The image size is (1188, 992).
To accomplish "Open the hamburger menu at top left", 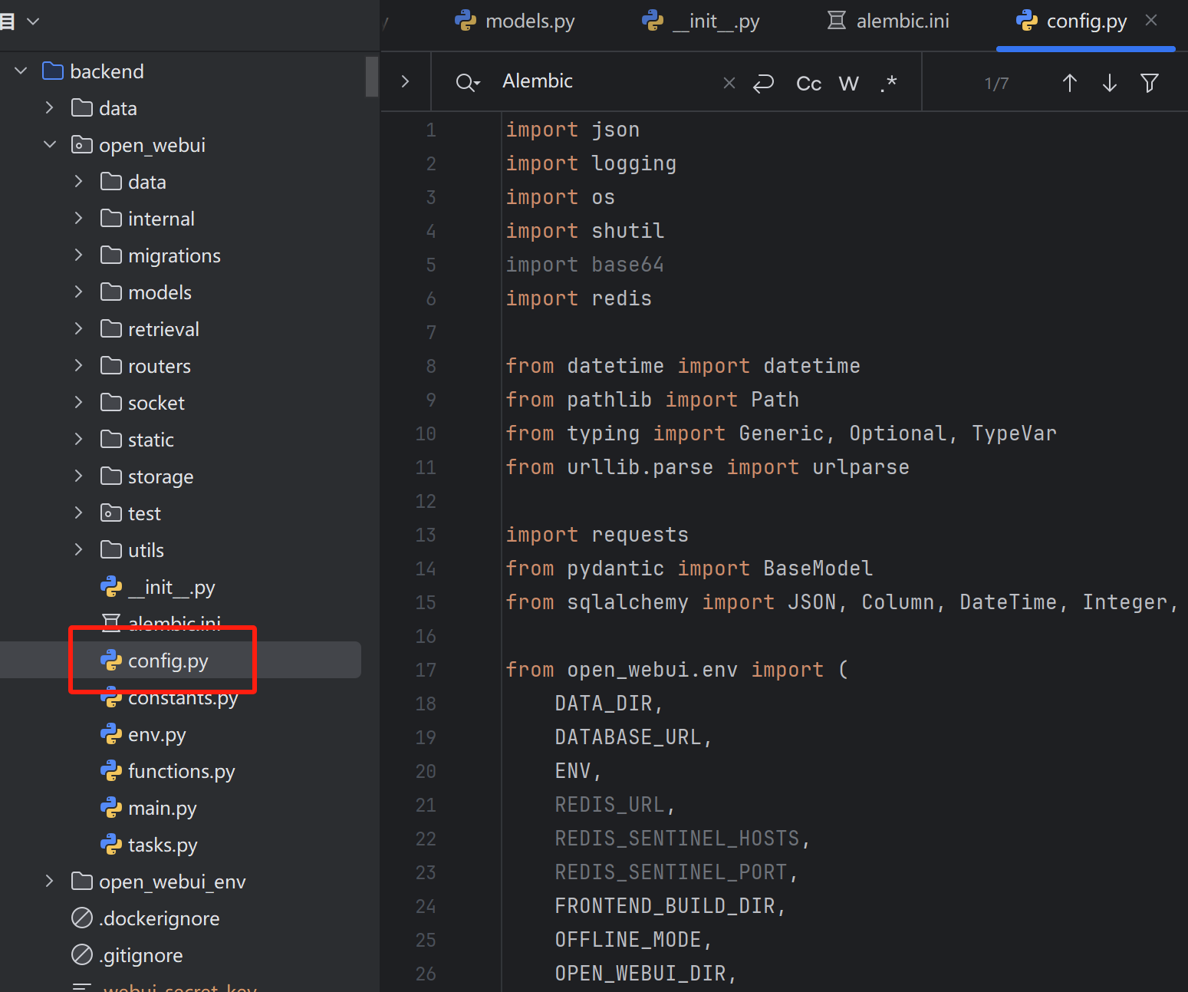I will pos(9,21).
